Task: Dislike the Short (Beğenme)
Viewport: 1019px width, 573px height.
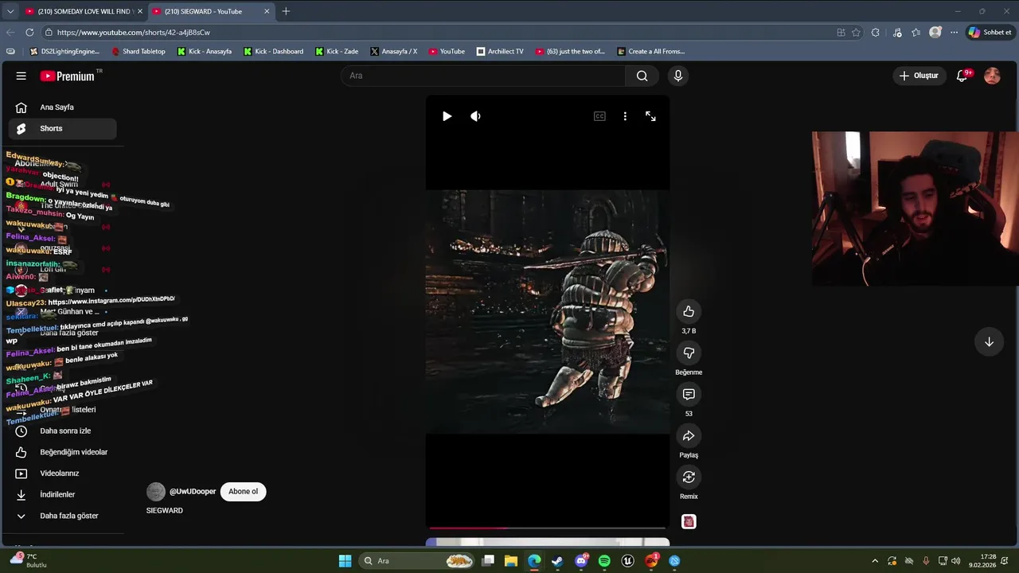Action: click(689, 353)
